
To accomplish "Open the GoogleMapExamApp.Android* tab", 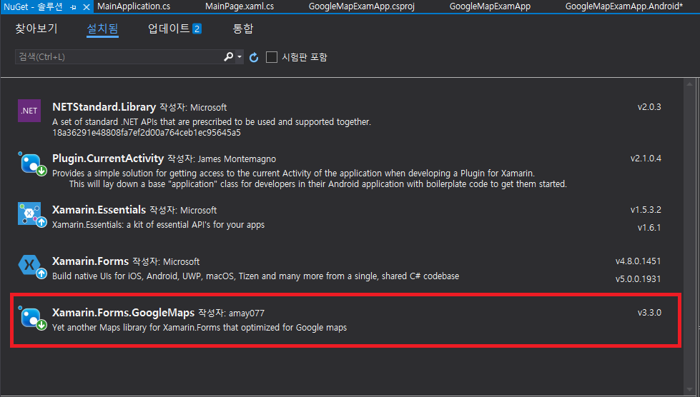I will [623, 6].
